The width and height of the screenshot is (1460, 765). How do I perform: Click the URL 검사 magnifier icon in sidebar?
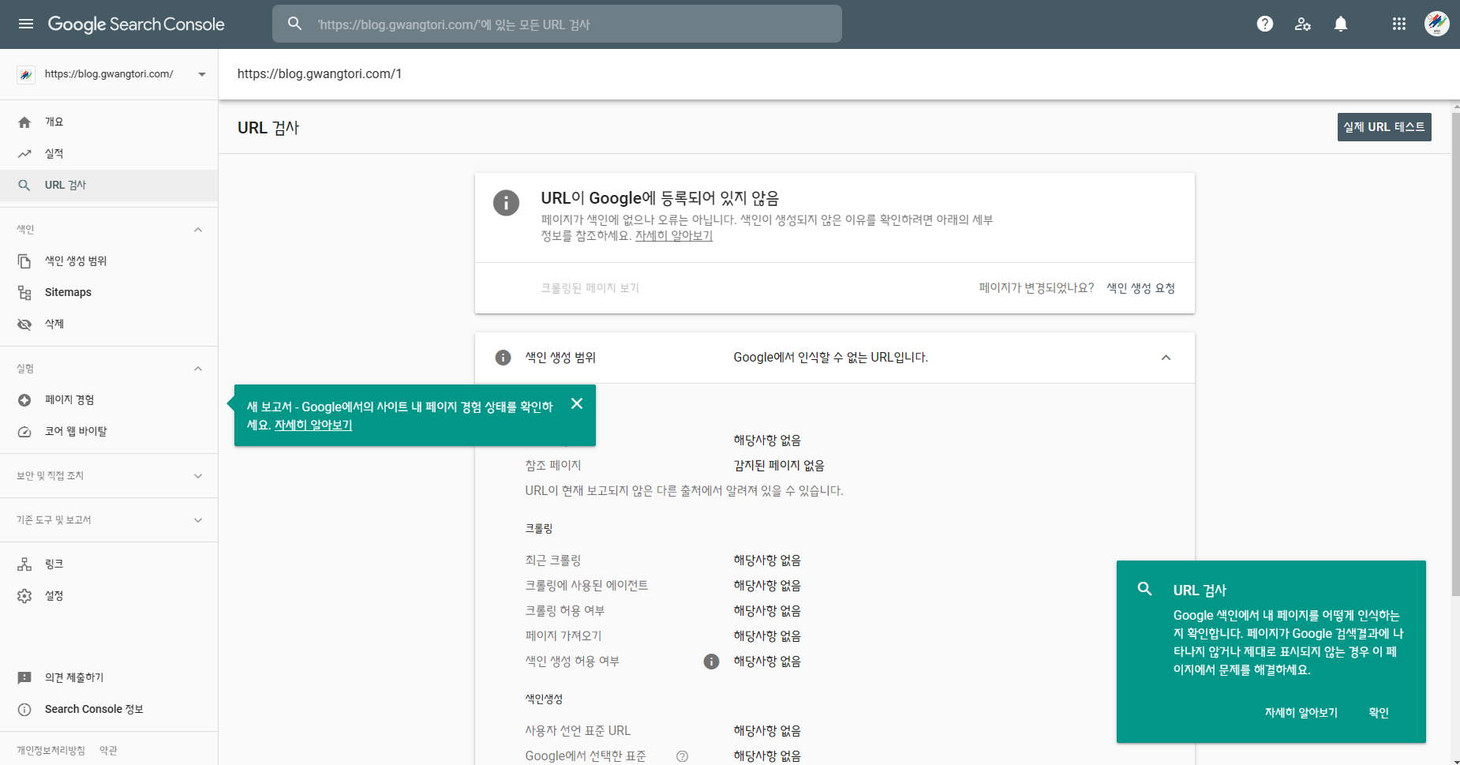[24, 186]
